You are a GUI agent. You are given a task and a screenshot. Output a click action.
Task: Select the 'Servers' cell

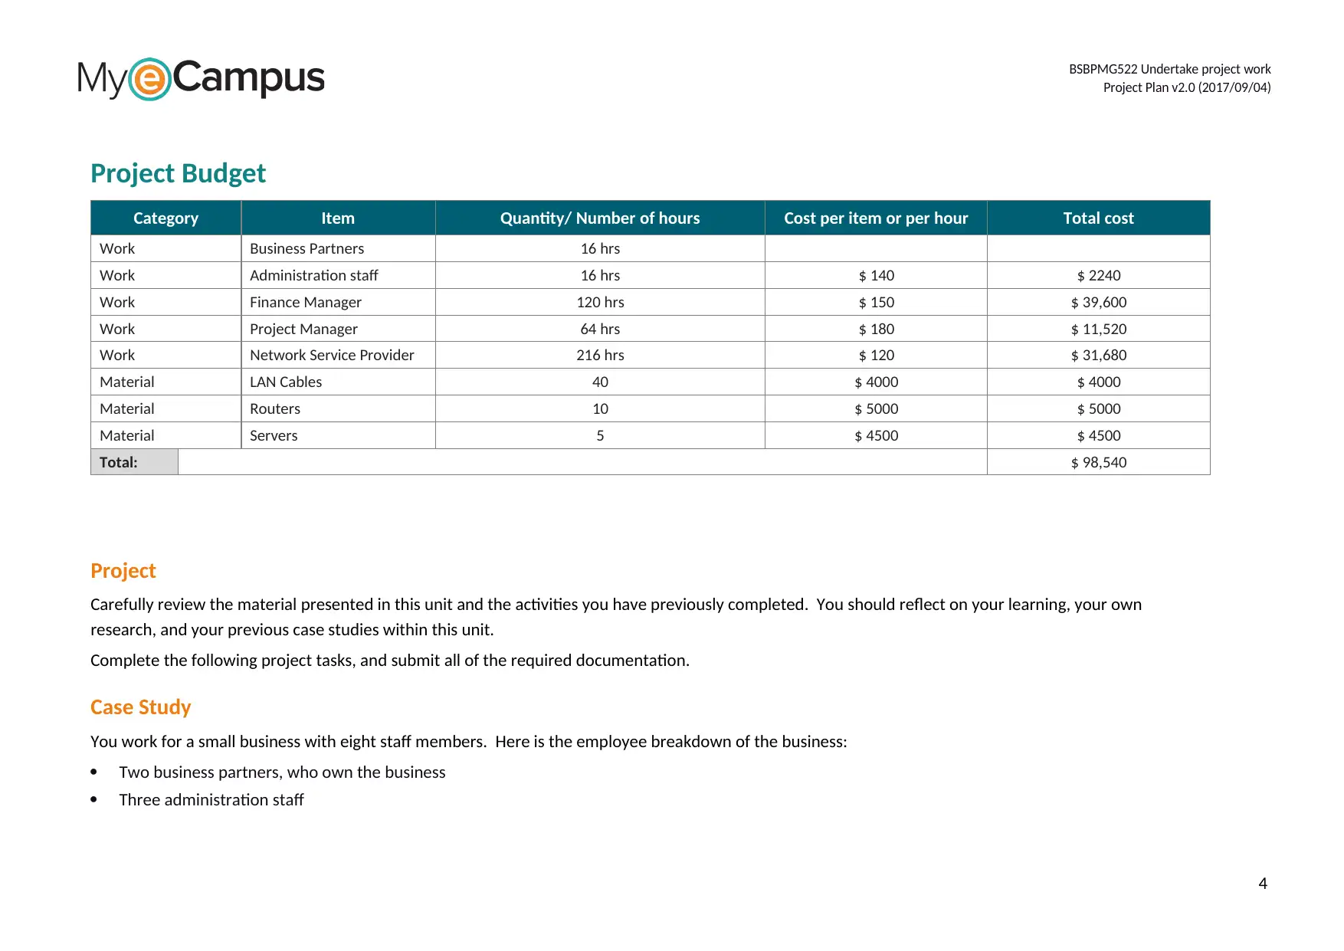pyautogui.click(x=338, y=435)
